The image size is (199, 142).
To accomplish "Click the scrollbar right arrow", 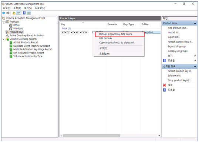I will tap(159, 136).
